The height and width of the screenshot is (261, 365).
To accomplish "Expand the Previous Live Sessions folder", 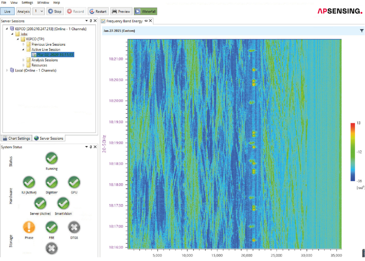I will point(24,44).
